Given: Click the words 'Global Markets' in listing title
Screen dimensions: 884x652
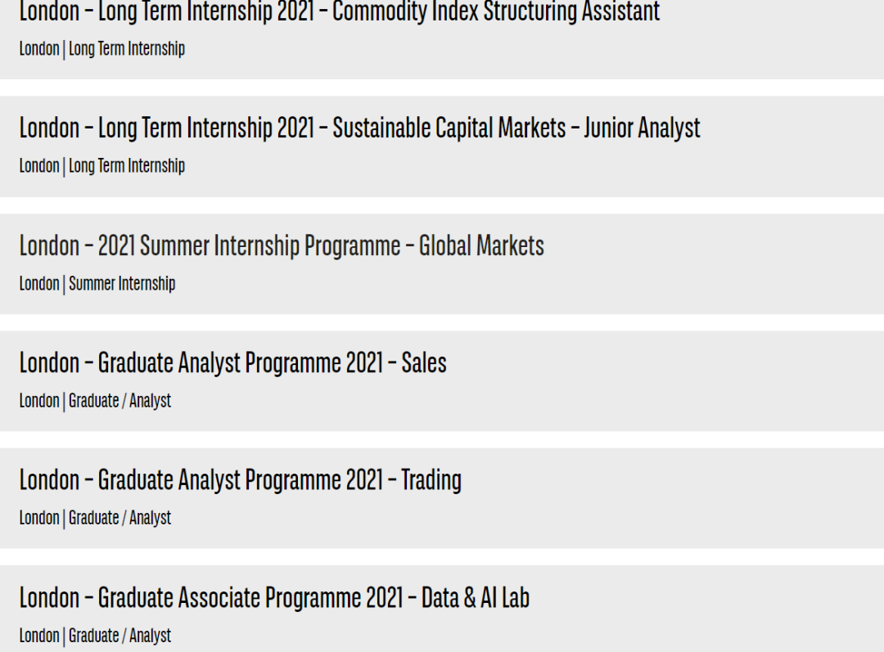Looking at the screenshot, I should point(481,245).
